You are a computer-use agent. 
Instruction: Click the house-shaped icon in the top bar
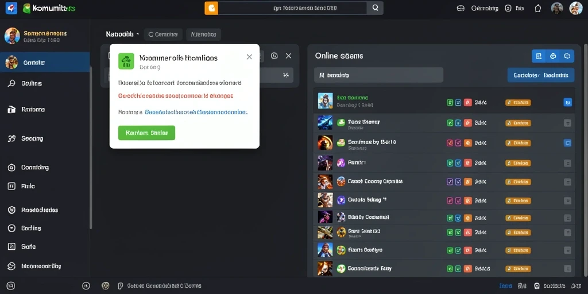[x=537, y=8]
